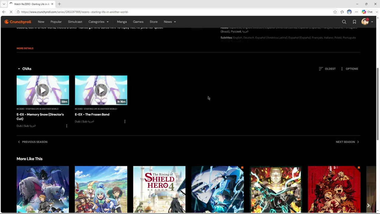Add this page to favorites star
The height and width of the screenshot is (214, 380).
pyautogui.click(x=335, y=12)
